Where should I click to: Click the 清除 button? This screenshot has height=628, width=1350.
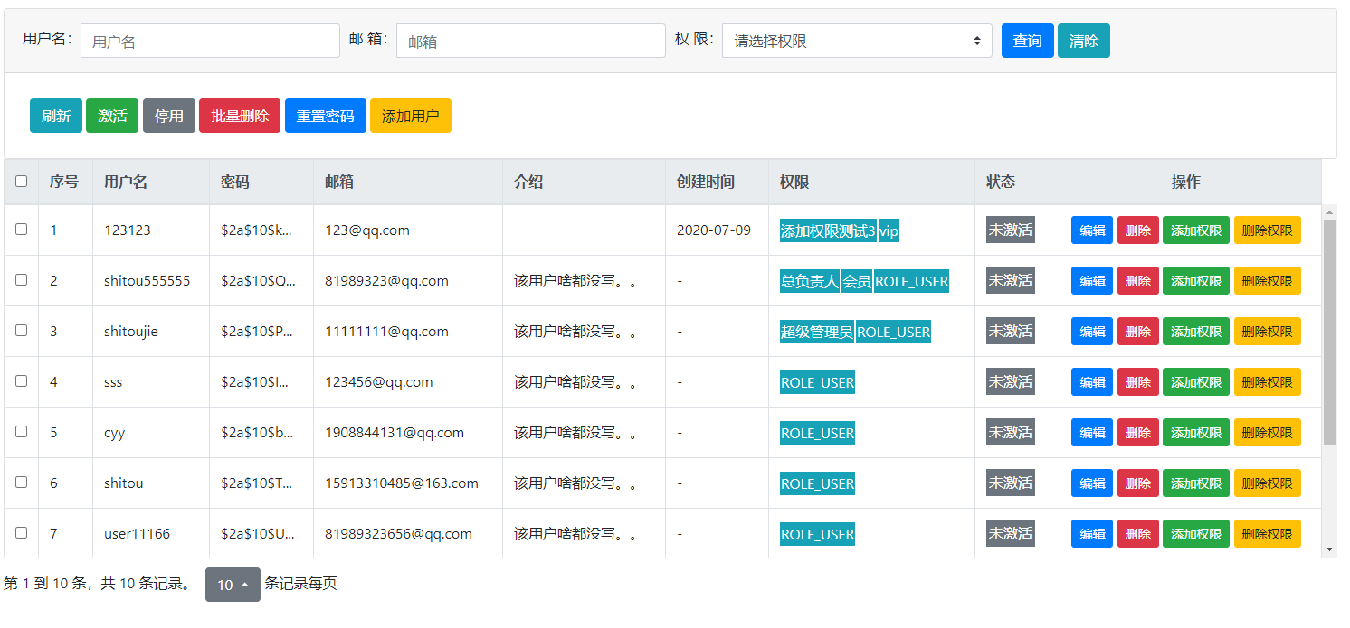[1084, 41]
